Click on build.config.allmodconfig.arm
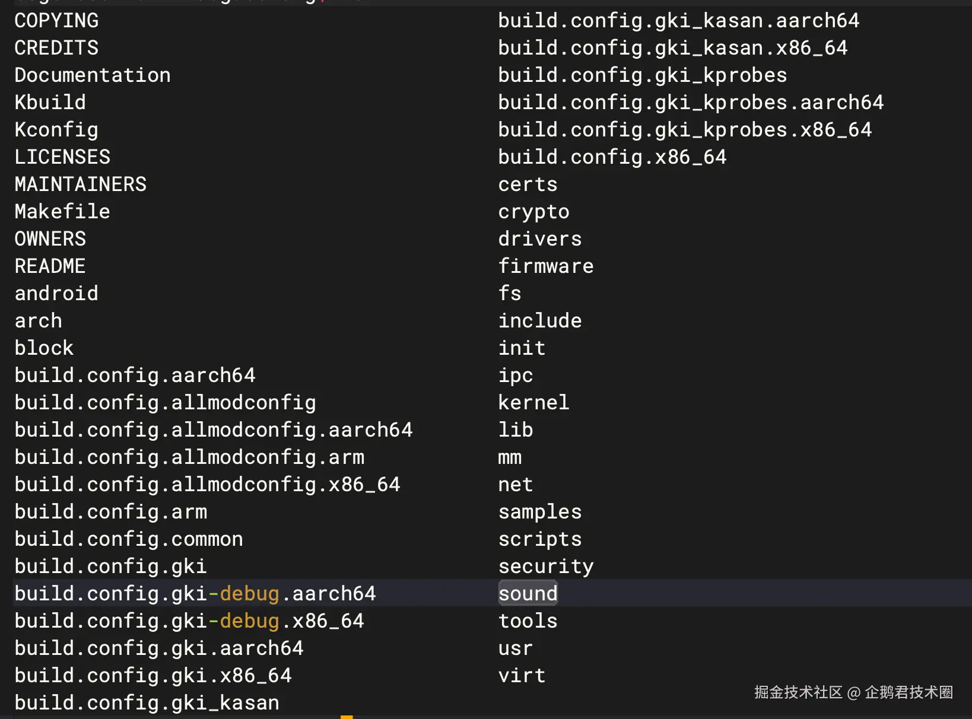This screenshot has width=972, height=719. (x=189, y=457)
